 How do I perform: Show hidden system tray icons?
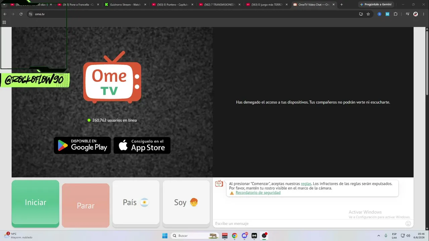click(379, 236)
